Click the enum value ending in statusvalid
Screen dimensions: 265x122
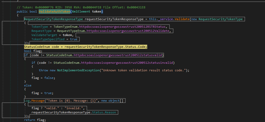tap(118, 55)
